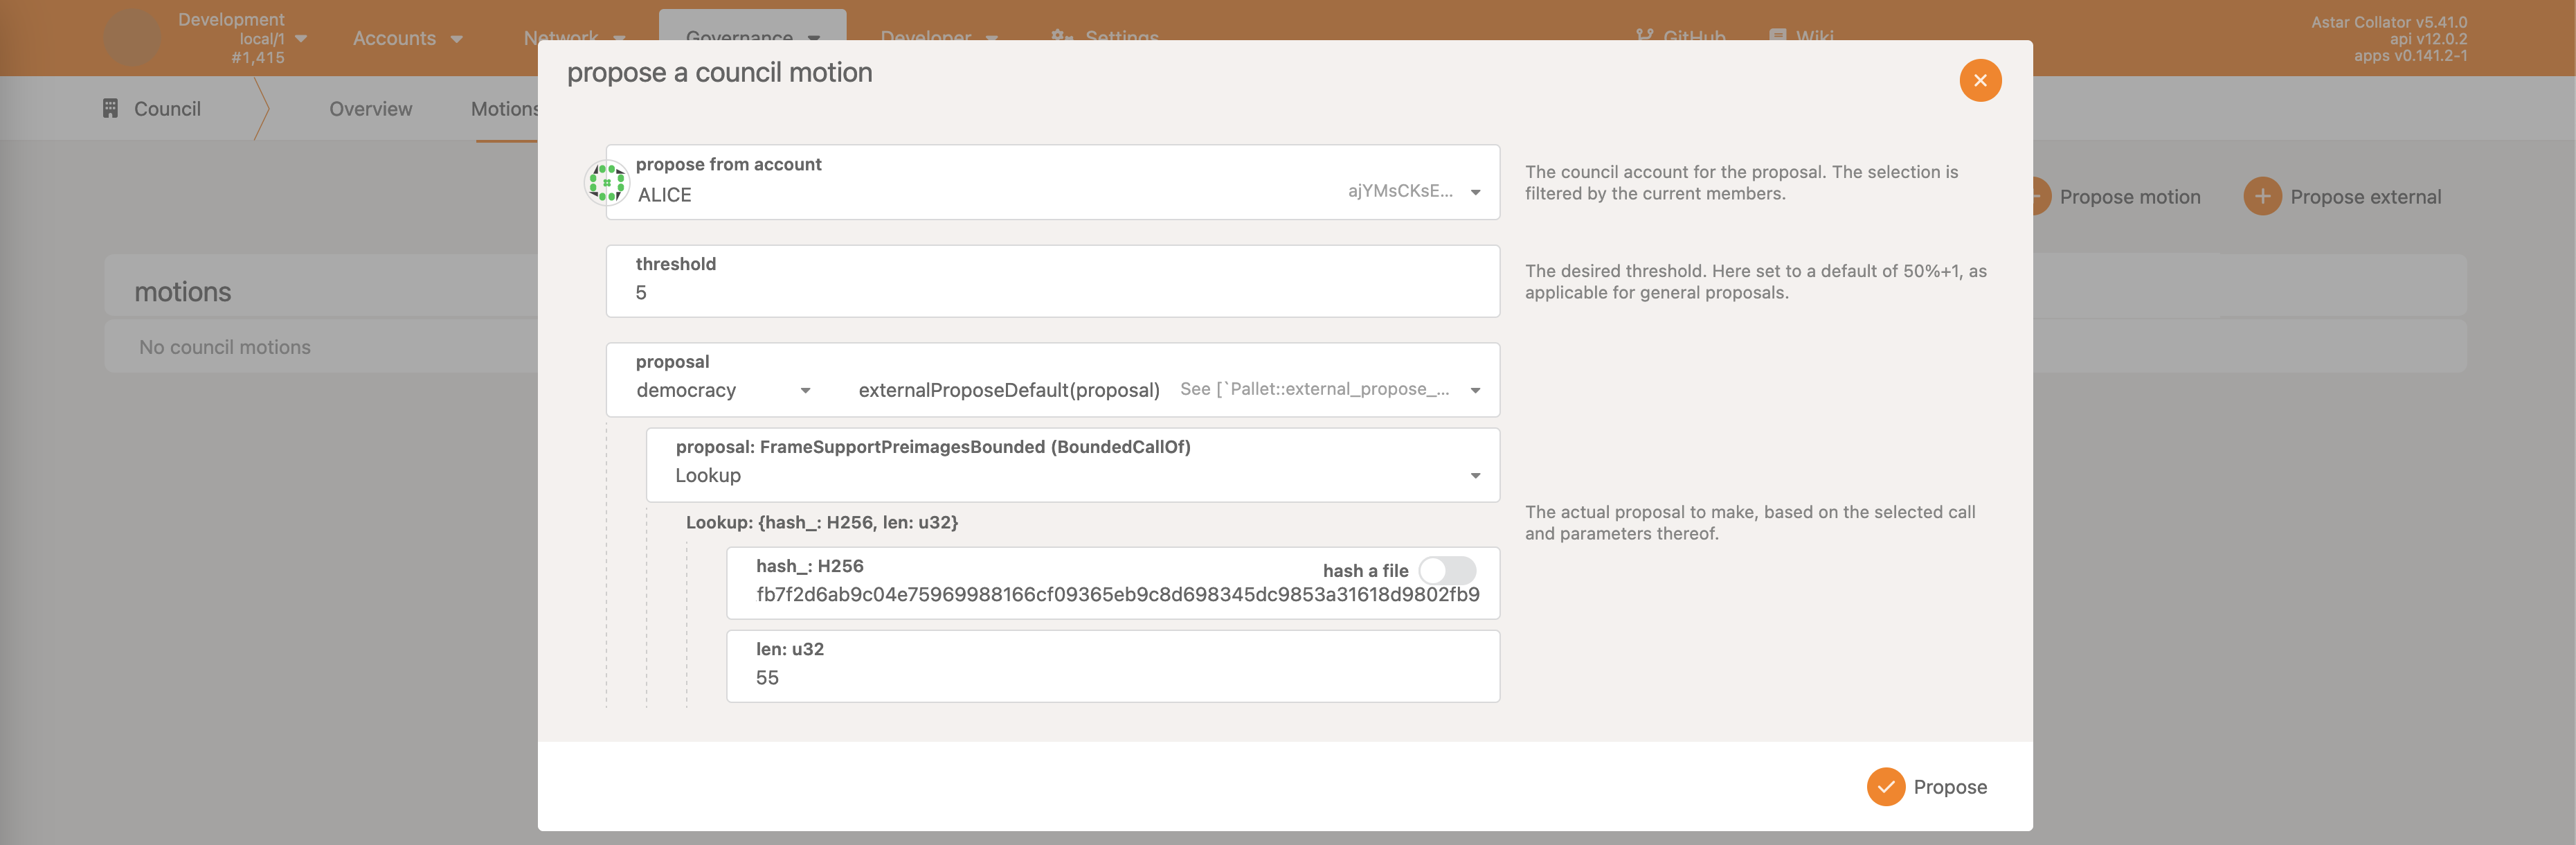Click the GitHub icon in top bar
2576x845 pixels.
(x=1644, y=36)
